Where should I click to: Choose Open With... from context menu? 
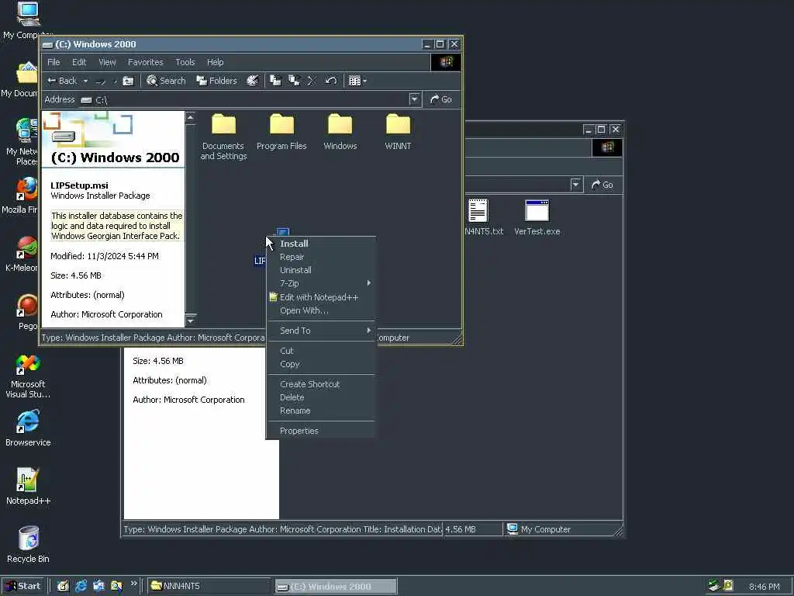tap(321, 310)
